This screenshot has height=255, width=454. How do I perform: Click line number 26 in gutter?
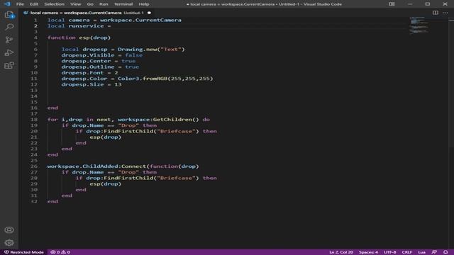[x=34, y=166]
